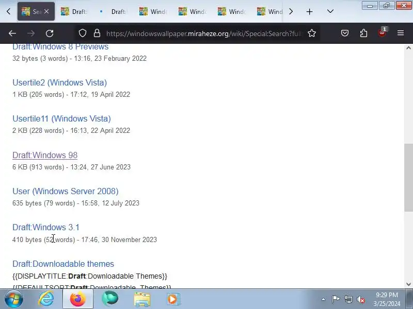The height and width of the screenshot is (309, 413).
Task: View site security via the padlock icon
Action: pos(97,33)
